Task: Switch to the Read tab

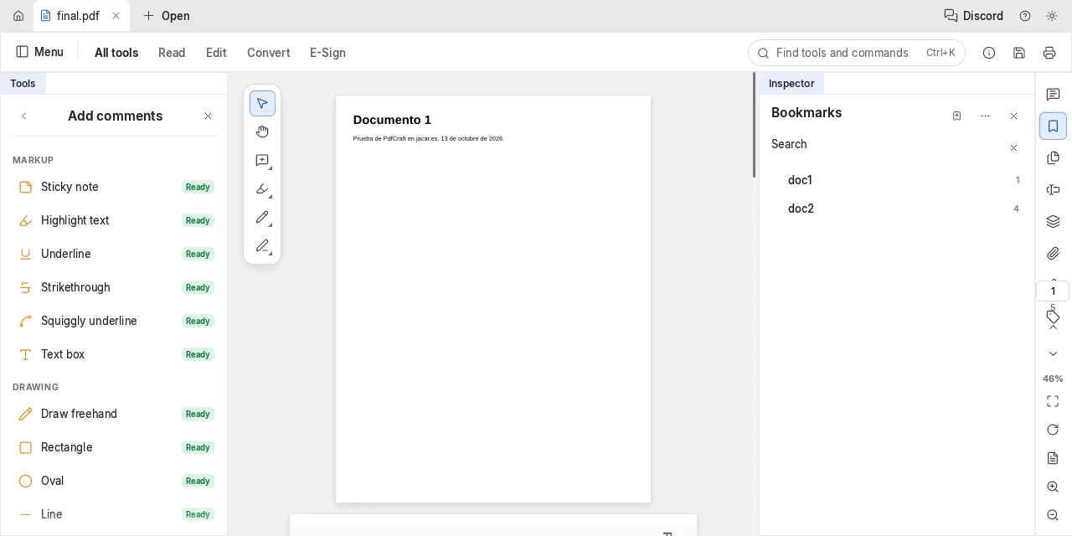Action: tap(172, 53)
